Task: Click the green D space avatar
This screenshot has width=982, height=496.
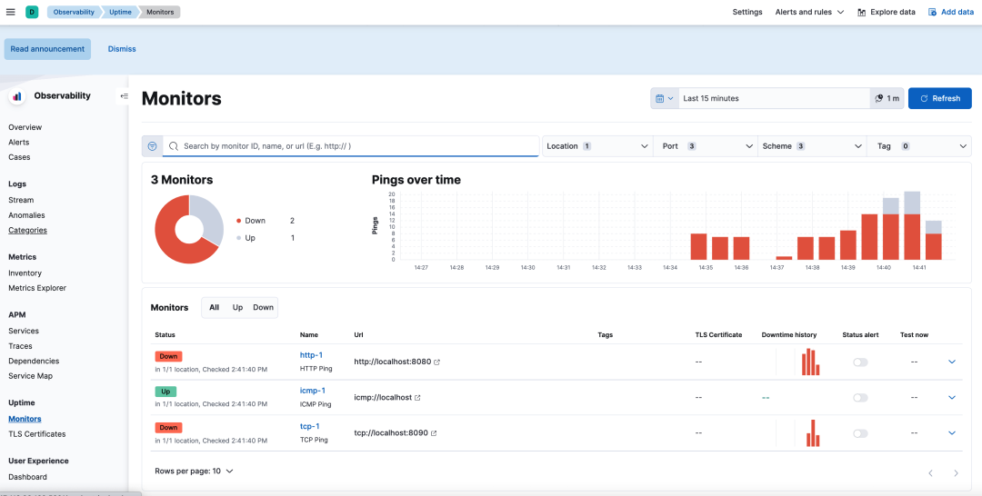Action: coord(32,12)
